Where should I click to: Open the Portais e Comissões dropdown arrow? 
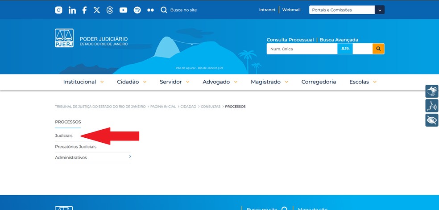[x=380, y=10]
